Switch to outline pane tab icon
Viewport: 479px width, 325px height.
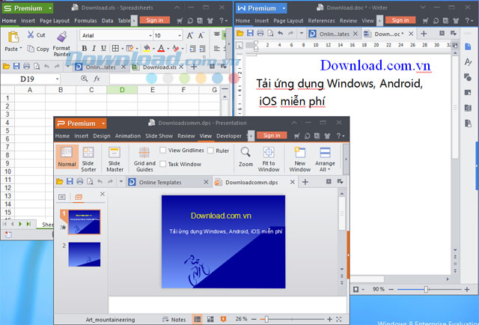click(x=62, y=197)
